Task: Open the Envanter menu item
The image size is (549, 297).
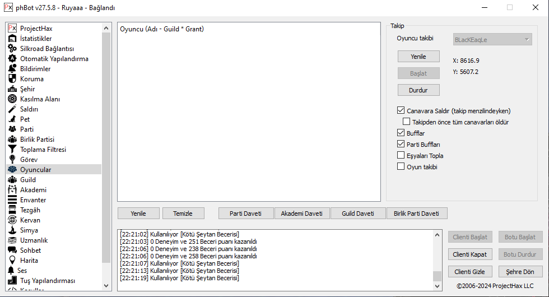Action: click(x=33, y=200)
